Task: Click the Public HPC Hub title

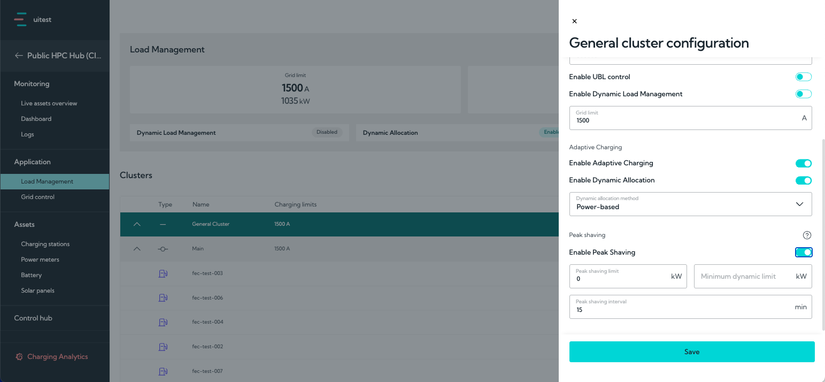Action: point(64,55)
